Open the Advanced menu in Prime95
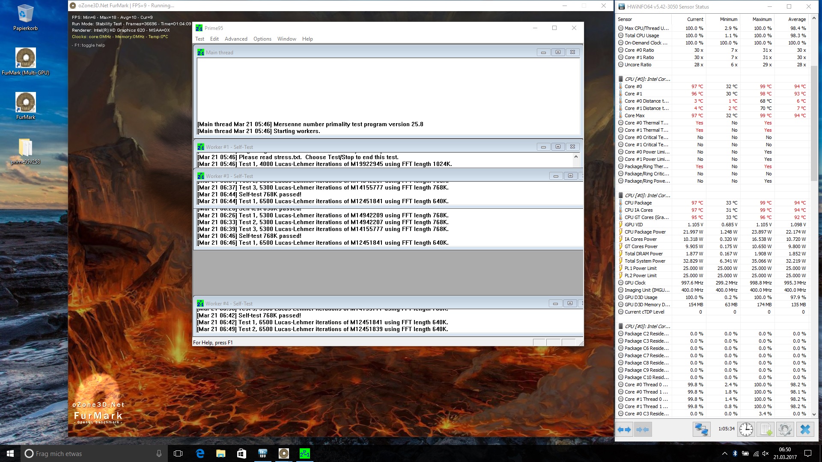This screenshot has width=822, height=462. (236, 39)
